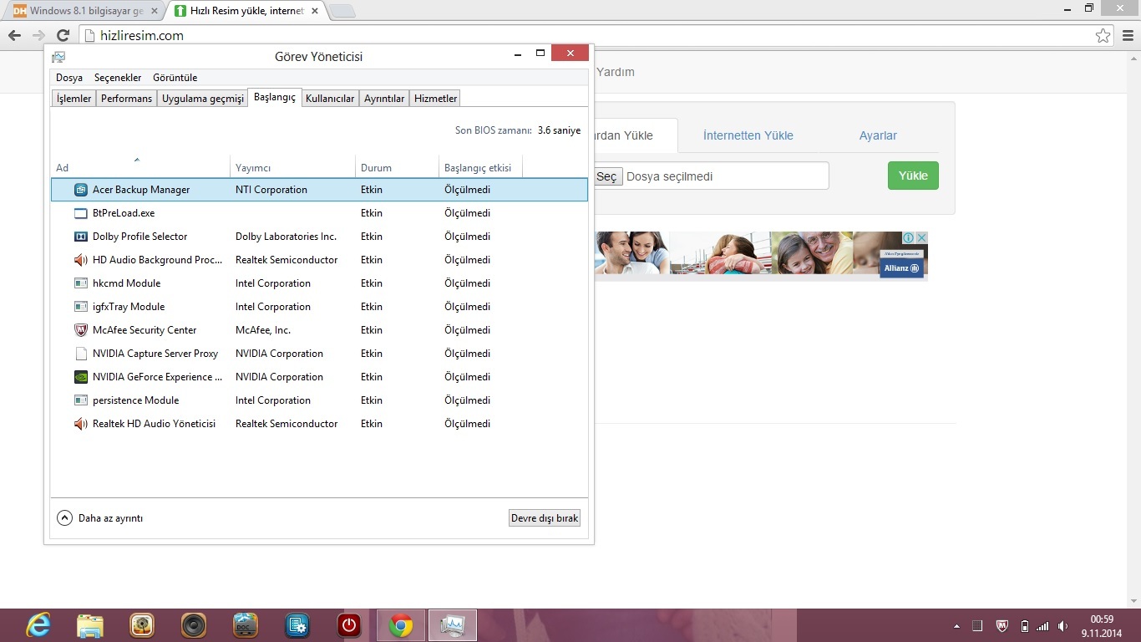Close the ad with the X icon
The height and width of the screenshot is (642, 1141).
coord(921,238)
